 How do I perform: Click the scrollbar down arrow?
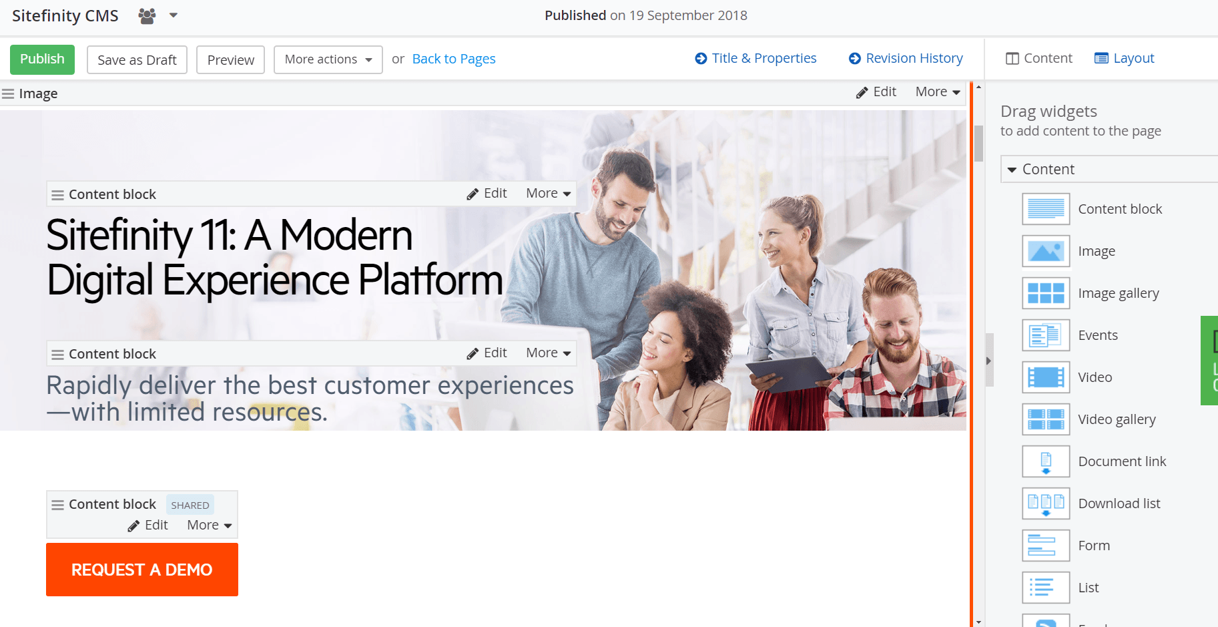(x=978, y=622)
